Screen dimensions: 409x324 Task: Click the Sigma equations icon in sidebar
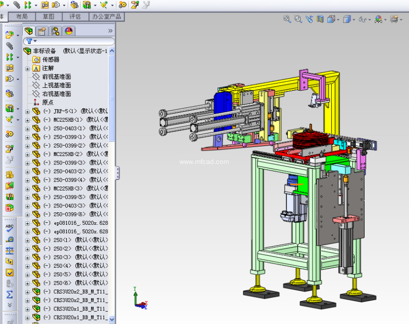point(9,295)
